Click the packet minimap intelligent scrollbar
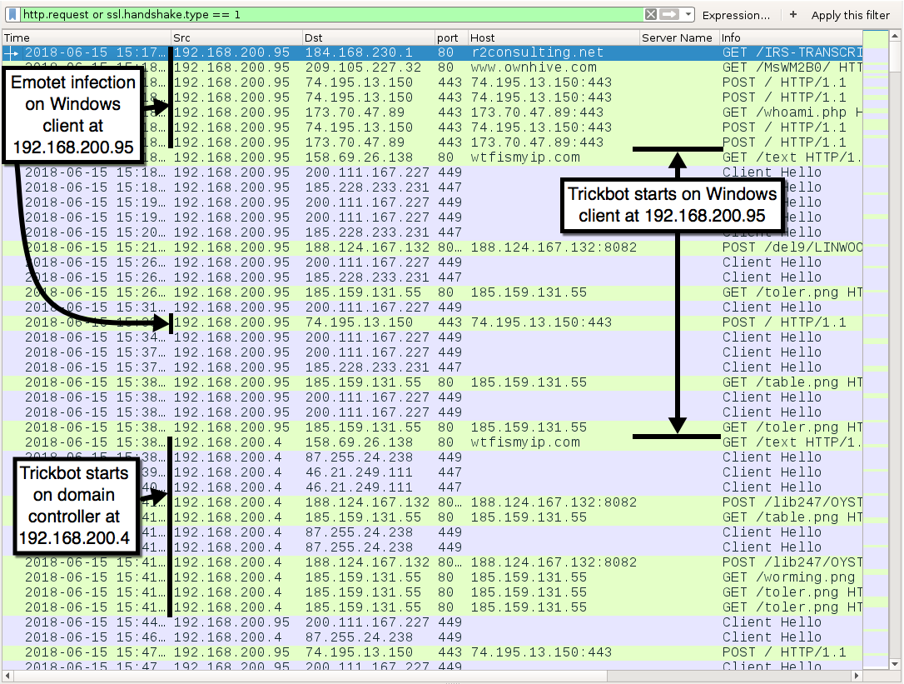904x684 pixels. 877,333
